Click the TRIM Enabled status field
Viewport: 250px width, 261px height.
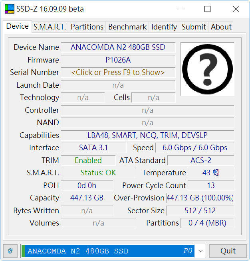[x=88, y=160]
